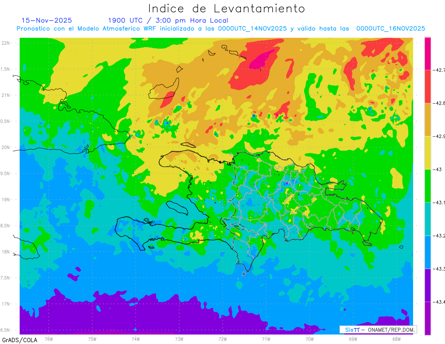
Task: Click the "Indice de Levantamiento" map title
Action: pos(227,8)
